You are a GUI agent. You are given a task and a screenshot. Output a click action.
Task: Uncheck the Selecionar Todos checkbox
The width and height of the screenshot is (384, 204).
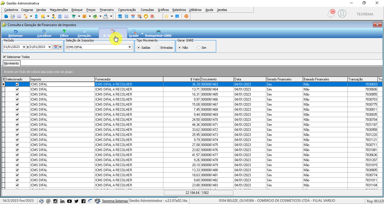(4, 57)
